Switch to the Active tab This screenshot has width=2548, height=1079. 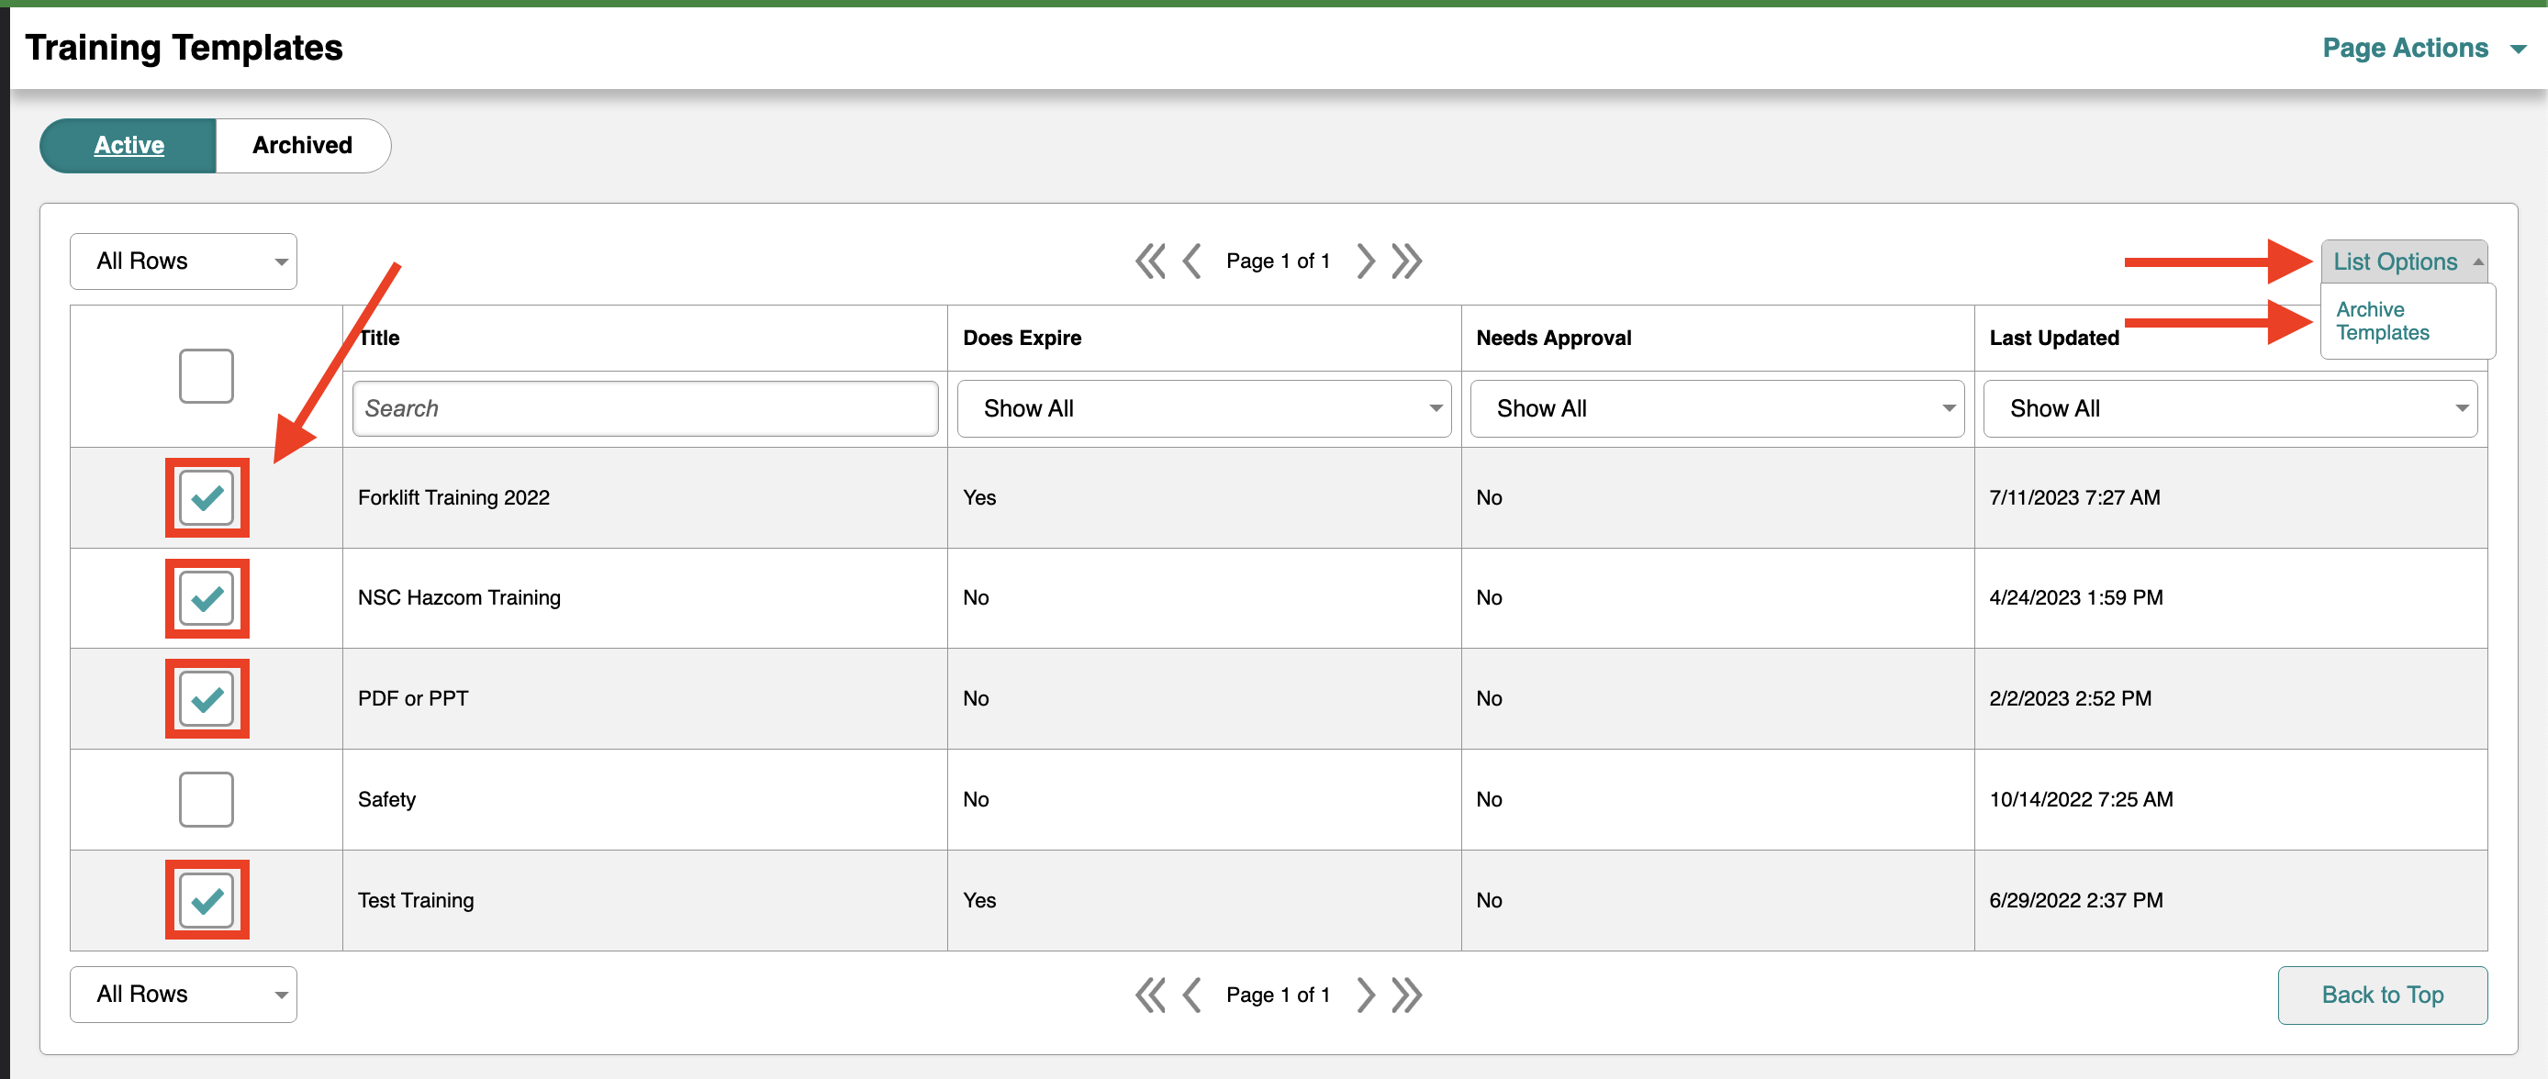click(x=129, y=145)
